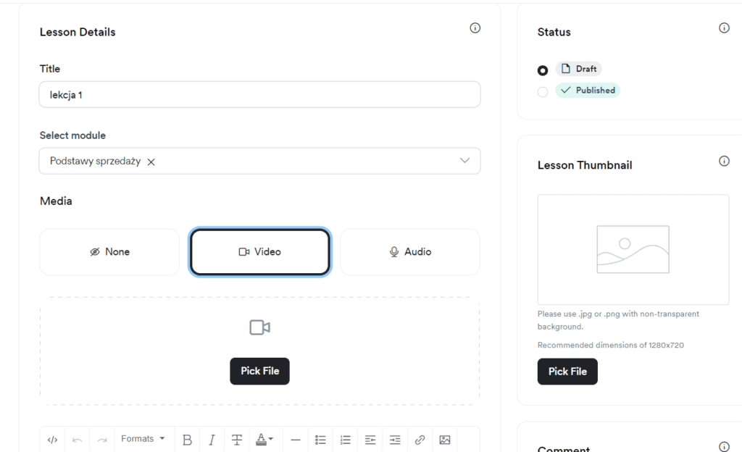Insert horizontal line in editor
This screenshot has width=742, height=452.
click(296, 440)
